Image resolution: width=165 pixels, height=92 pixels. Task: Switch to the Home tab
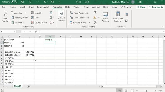pyautogui.click(x=13, y=7)
